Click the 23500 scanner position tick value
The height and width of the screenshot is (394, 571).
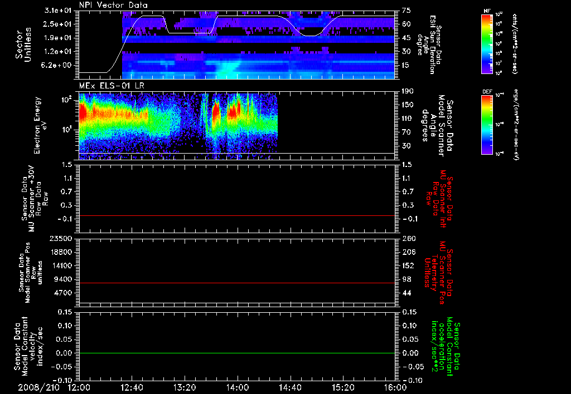61,238
